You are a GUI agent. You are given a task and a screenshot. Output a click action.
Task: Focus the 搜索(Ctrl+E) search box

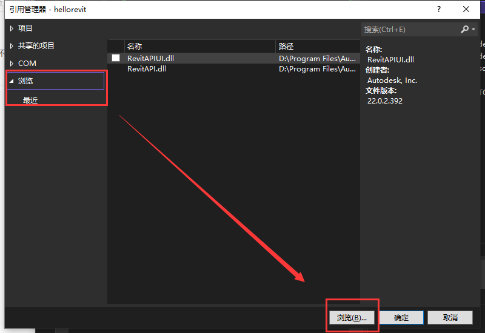click(x=410, y=30)
